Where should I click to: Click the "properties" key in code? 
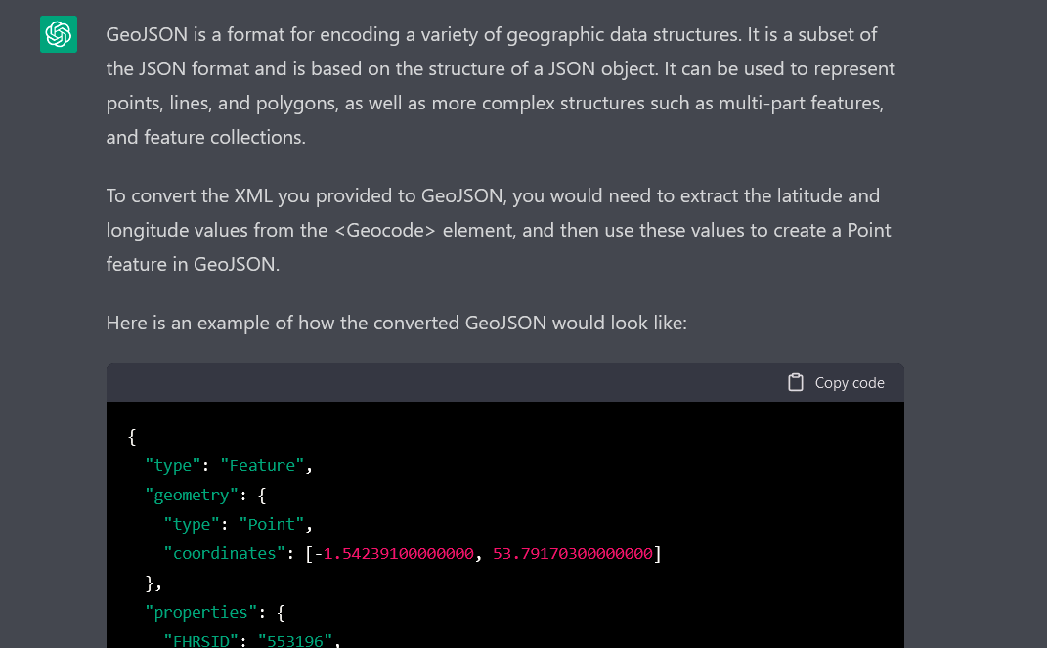tap(201, 612)
